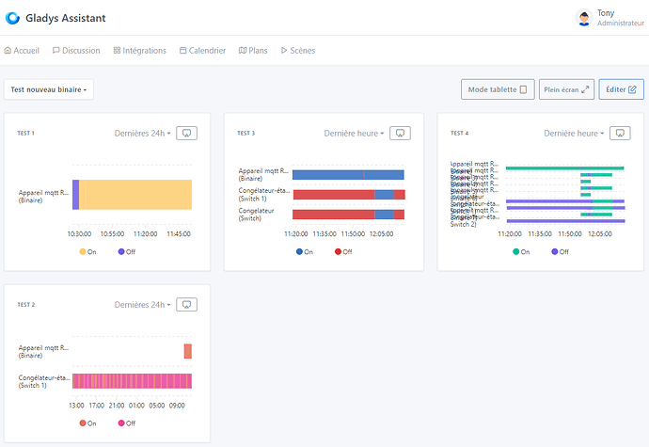Open the Test nouveau binaire dashboard dropdown
This screenshot has height=447, width=649.
[49, 89]
